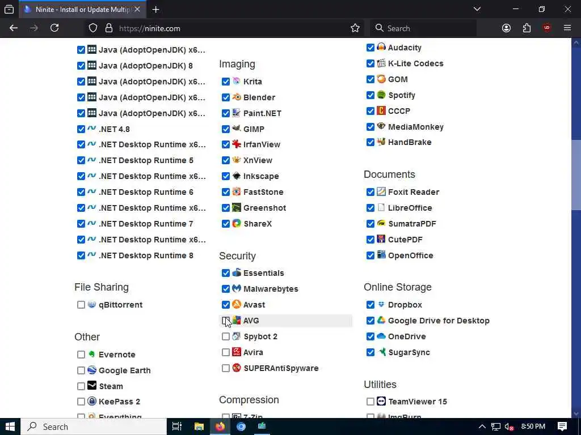Click the MediaMonkey label
The height and width of the screenshot is (435, 581).
click(x=416, y=126)
